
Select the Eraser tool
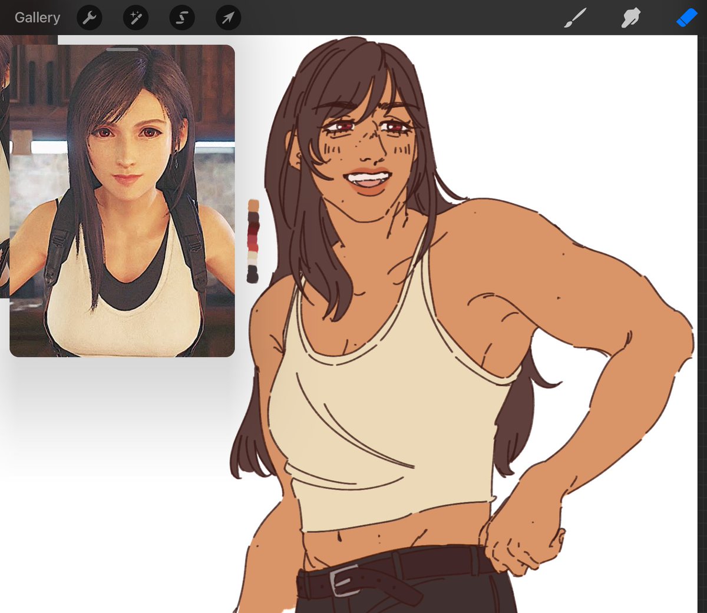686,18
